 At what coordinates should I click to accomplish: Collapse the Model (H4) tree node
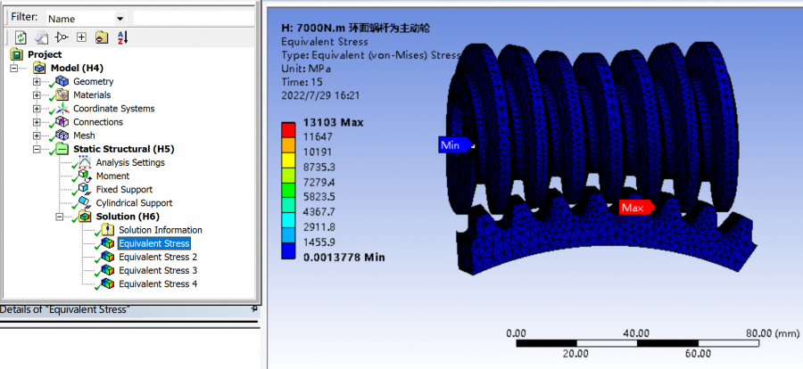(14, 69)
